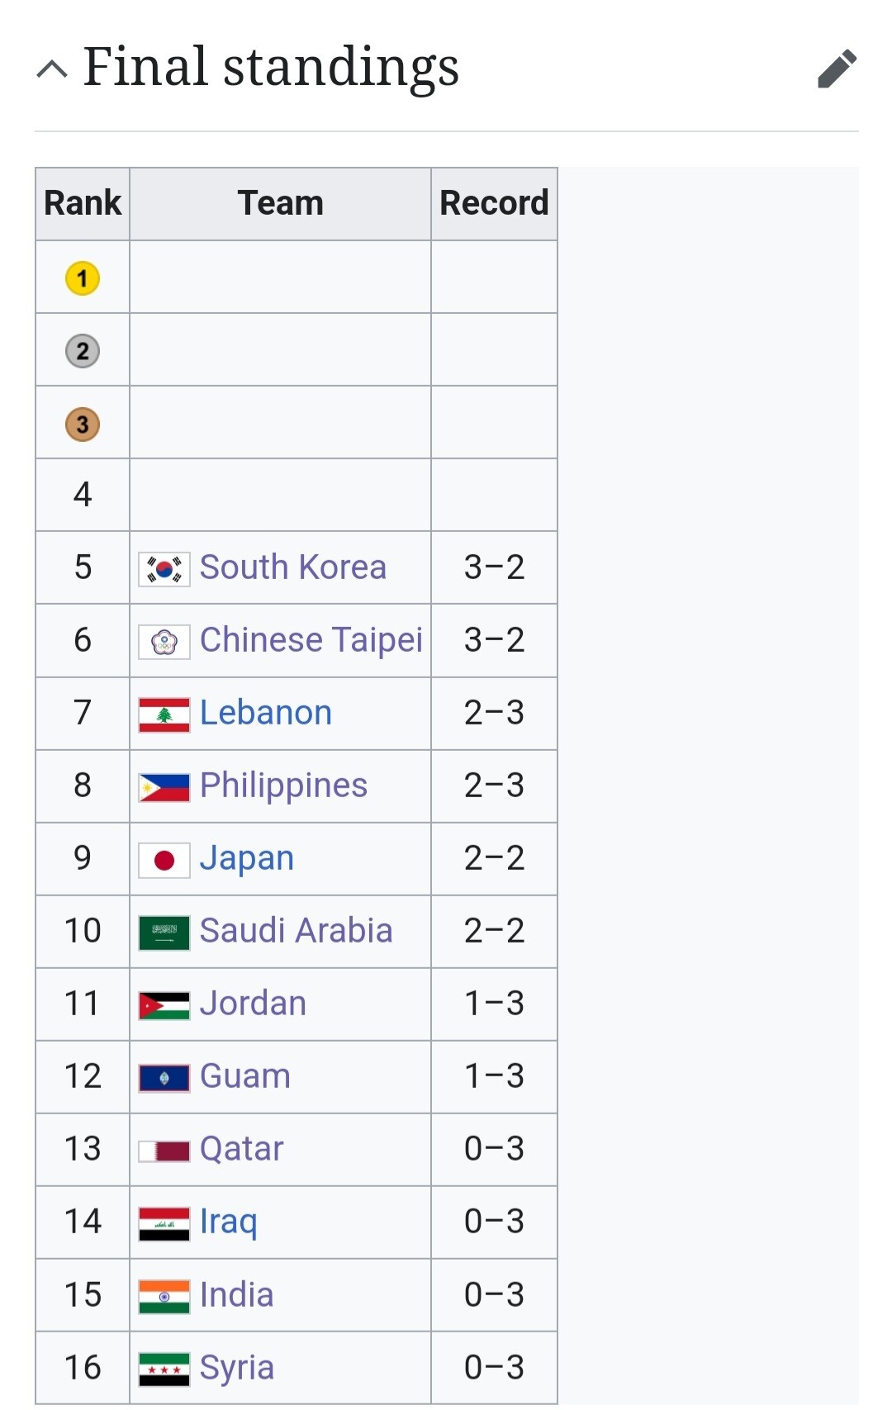Collapse the Final standings section
The width and height of the screenshot is (892, 1410).
(52, 69)
